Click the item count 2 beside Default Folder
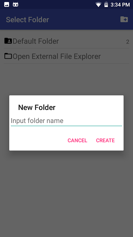Screen dimensions: 133x237 click(x=128, y=42)
